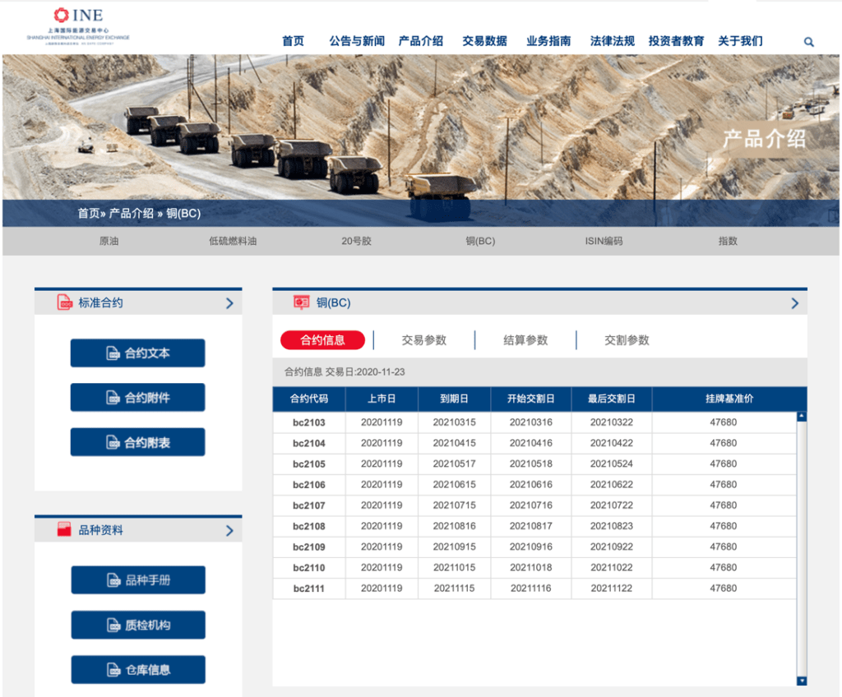
Task: Expand the 品种资料 section chevron
Action: pyautogui.click(x=229, y=531)
